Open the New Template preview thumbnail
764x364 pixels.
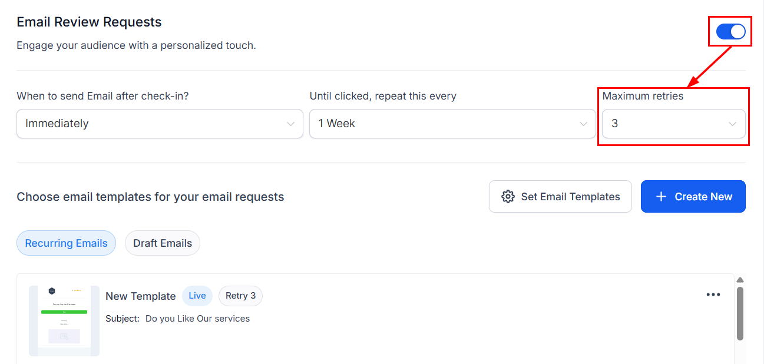64,320
